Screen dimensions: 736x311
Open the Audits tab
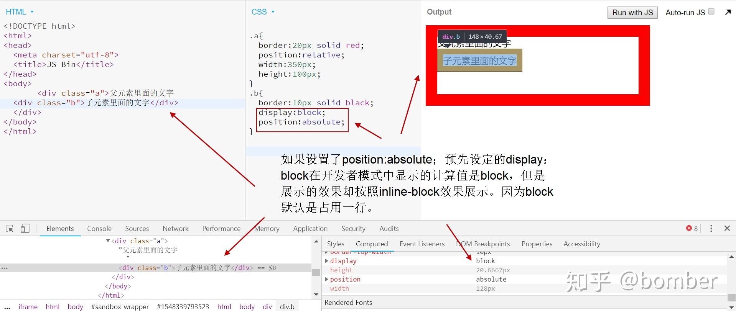click(389, 229)
